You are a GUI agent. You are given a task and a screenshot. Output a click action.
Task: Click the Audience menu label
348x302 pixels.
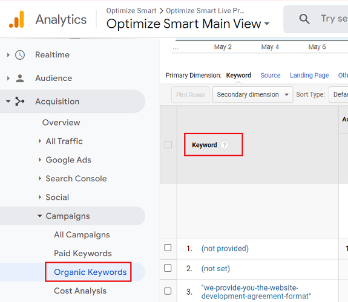[54, 78]
